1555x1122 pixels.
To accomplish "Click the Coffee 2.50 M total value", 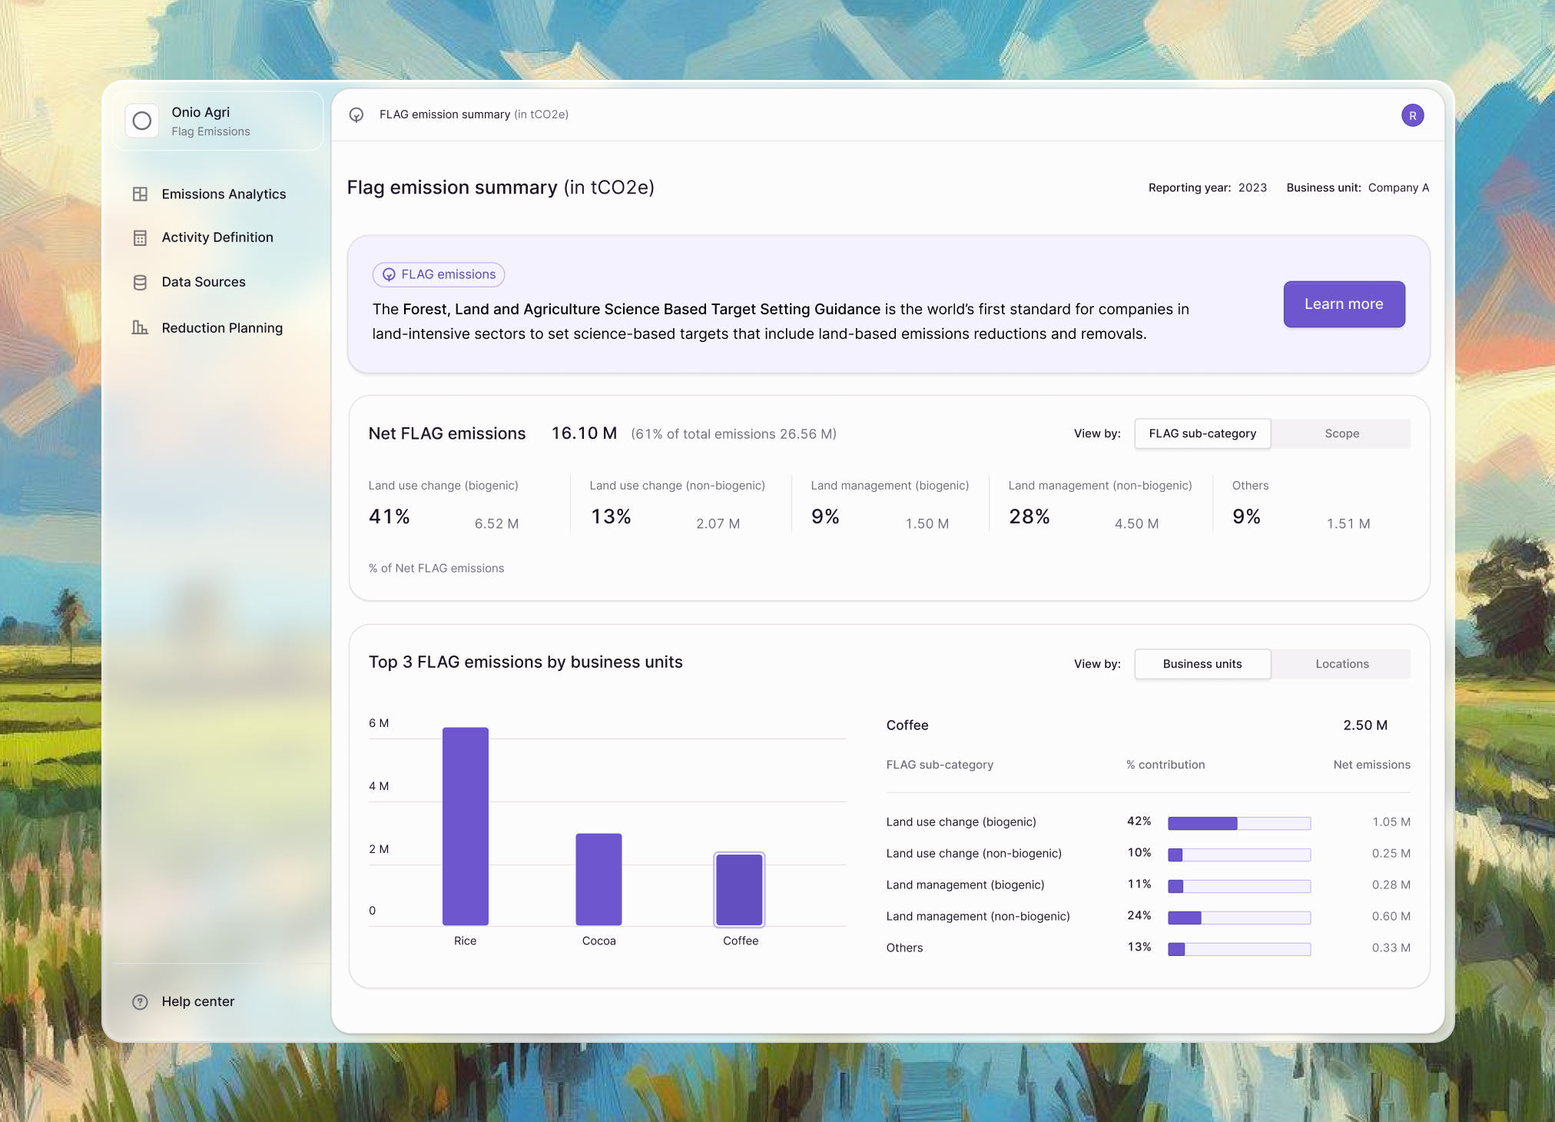I will [x=1365, y=725].
